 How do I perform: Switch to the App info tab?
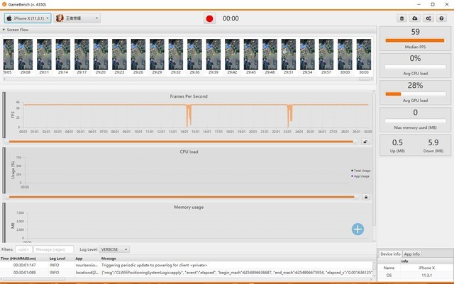pos(412,254)
